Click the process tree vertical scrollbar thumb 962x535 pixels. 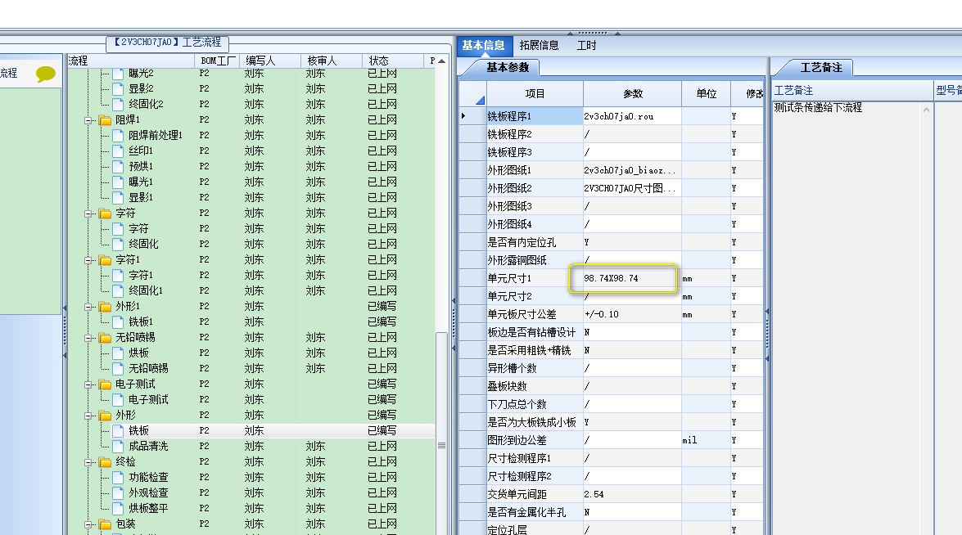(441, 446)
